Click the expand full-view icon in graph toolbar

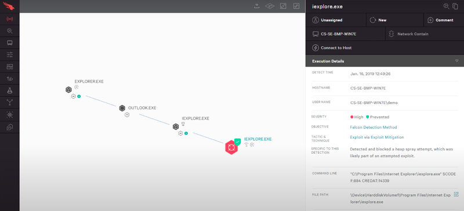pyautogui.click(x=296, y=6)
